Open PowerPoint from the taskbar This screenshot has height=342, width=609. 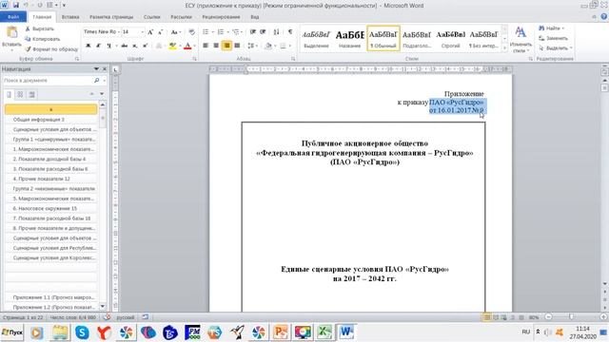[x=280, y=332]
